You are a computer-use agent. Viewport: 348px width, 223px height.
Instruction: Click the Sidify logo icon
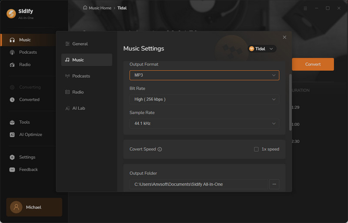pyautogui.click(x=11, y=13)
